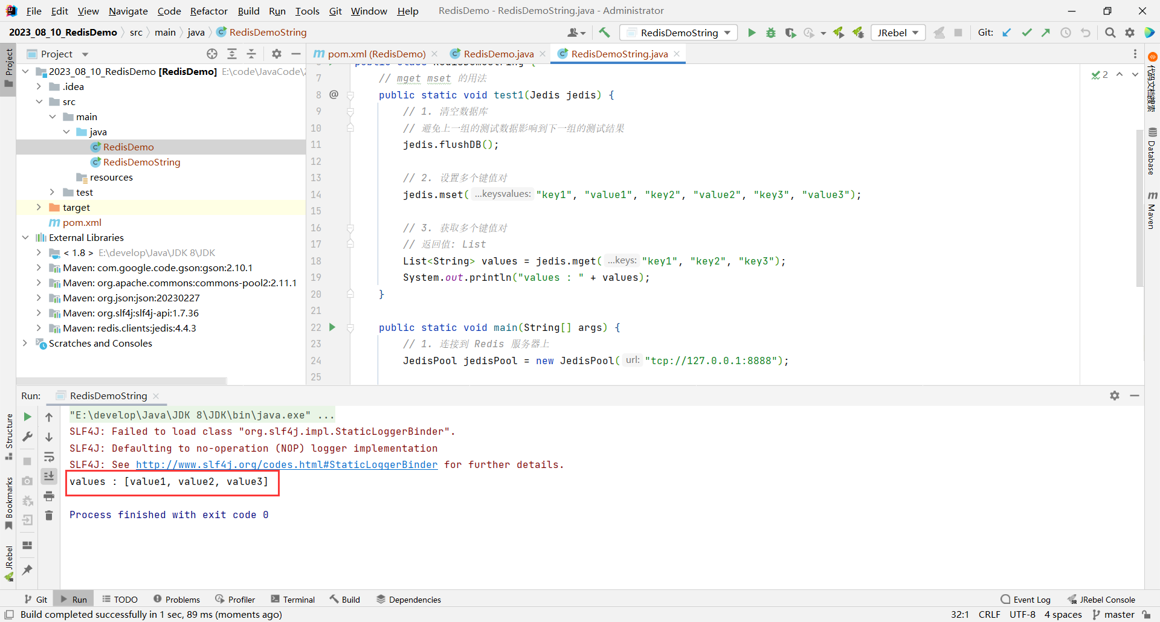The image size is (1160, 622).
Task: Collapse the src folder
Action: coord(39,101)
